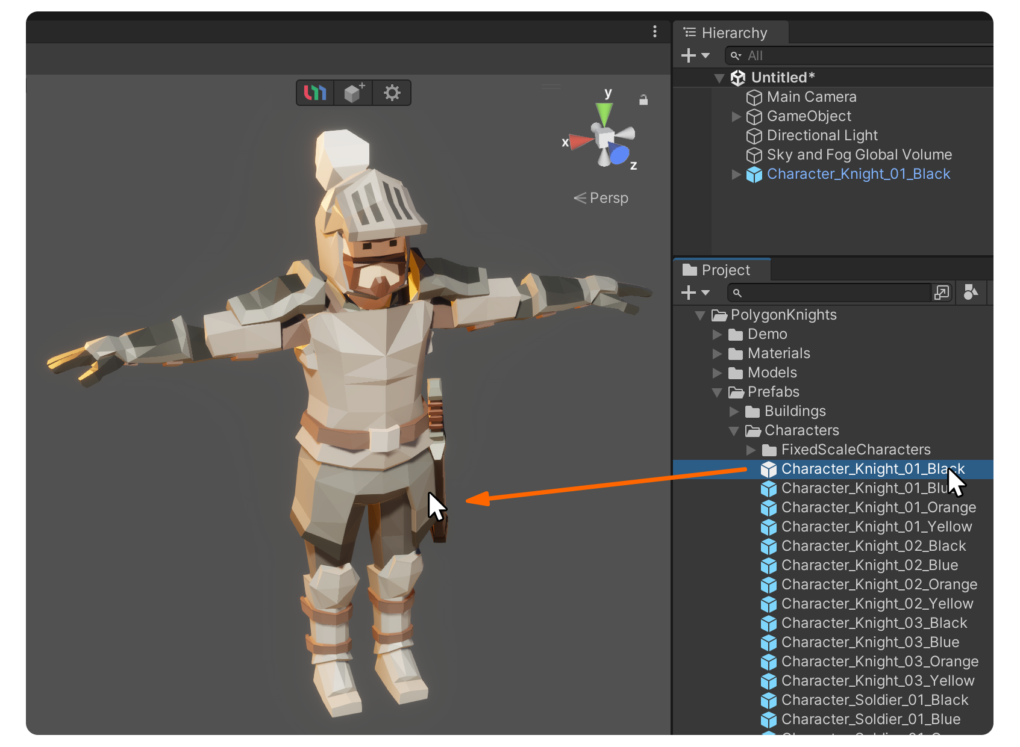Click the Project search by type icon
Viewport: 1020px width, 747px height.
971,293
